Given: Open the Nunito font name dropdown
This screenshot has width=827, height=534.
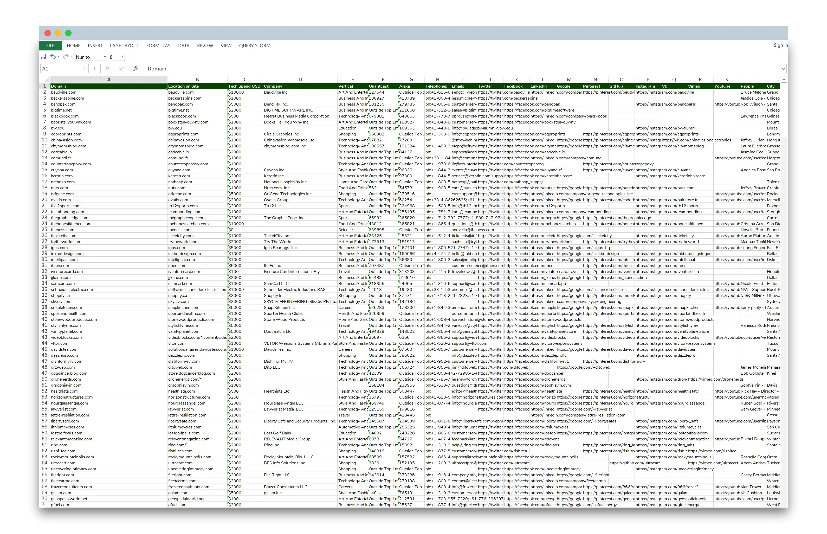Looking at the screenshot, I should [x=105, y=57].
